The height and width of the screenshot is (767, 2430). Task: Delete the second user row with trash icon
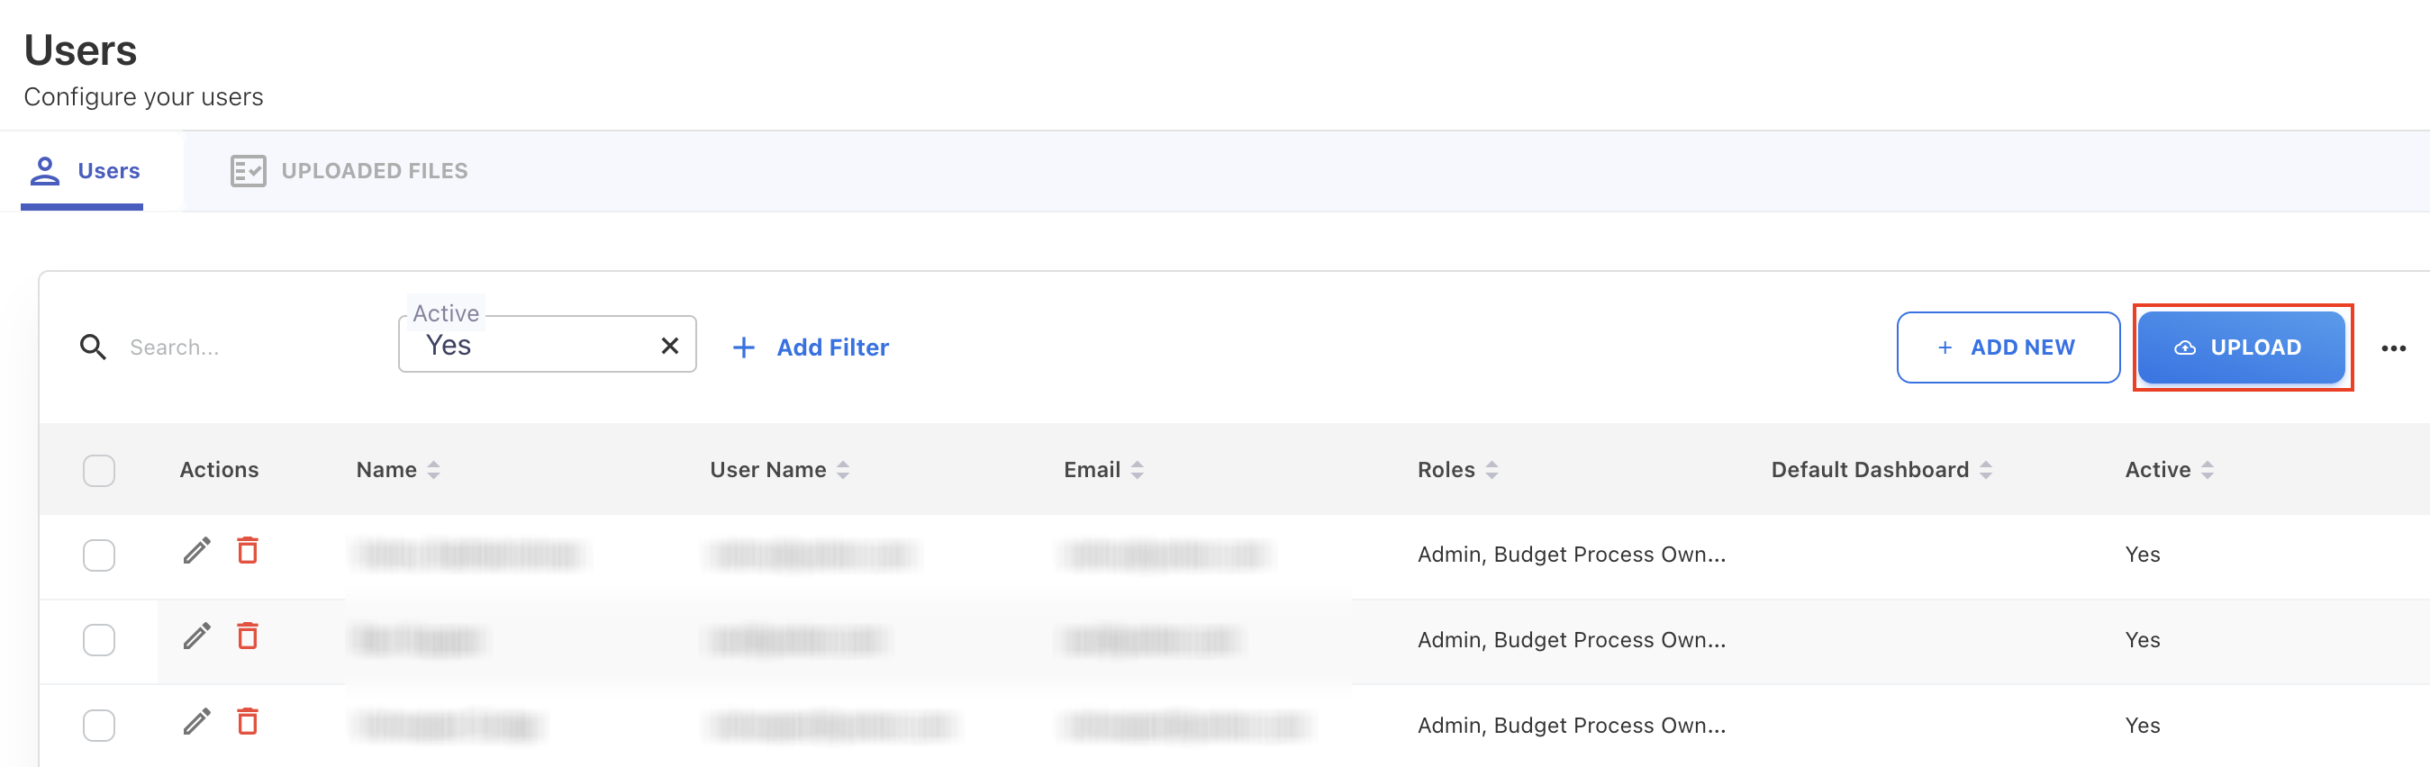(x=248, y=636)
